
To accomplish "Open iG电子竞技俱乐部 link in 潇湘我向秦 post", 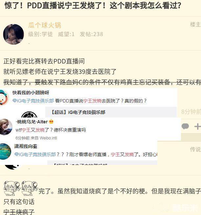I will pyautogui.click(x=37, y=154).
